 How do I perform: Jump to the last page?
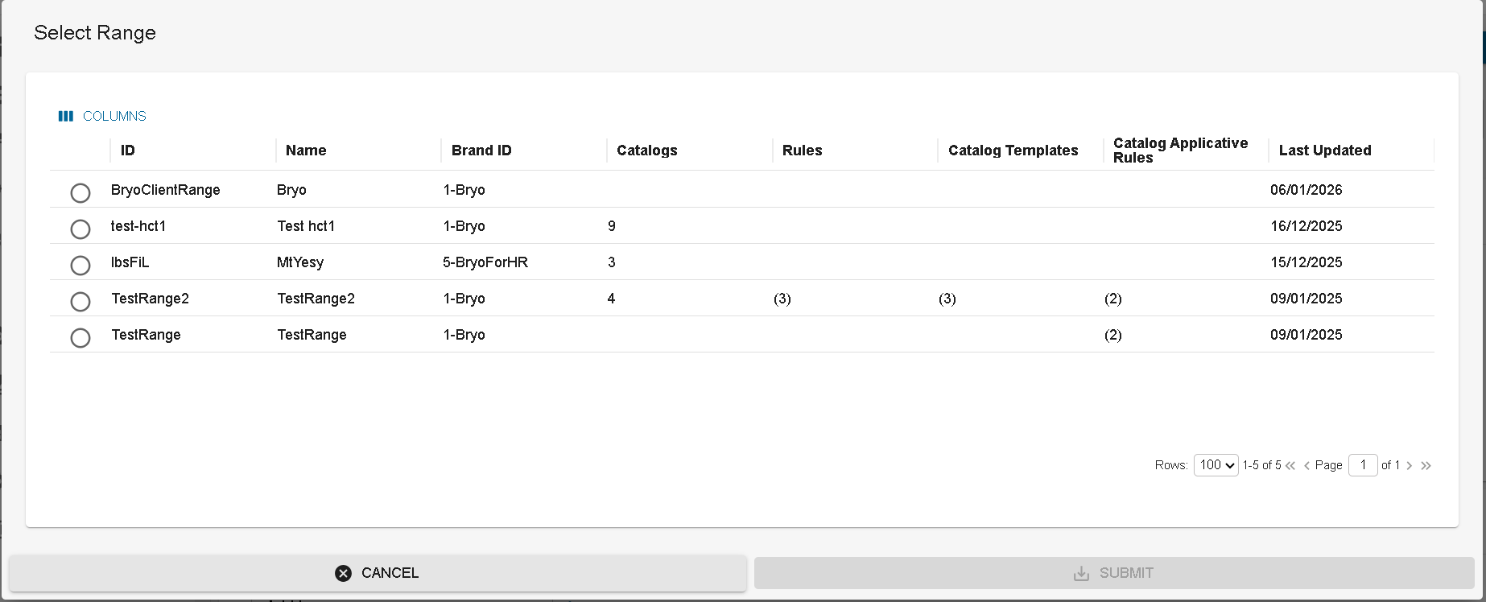1426,466
